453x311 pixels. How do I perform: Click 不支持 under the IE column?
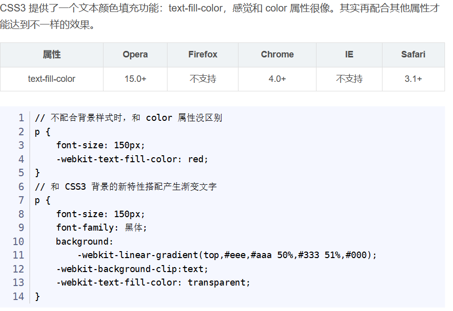[x=349, y=79]
